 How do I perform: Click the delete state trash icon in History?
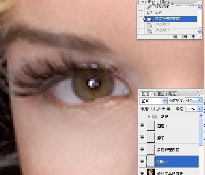(x=193, y=37)
